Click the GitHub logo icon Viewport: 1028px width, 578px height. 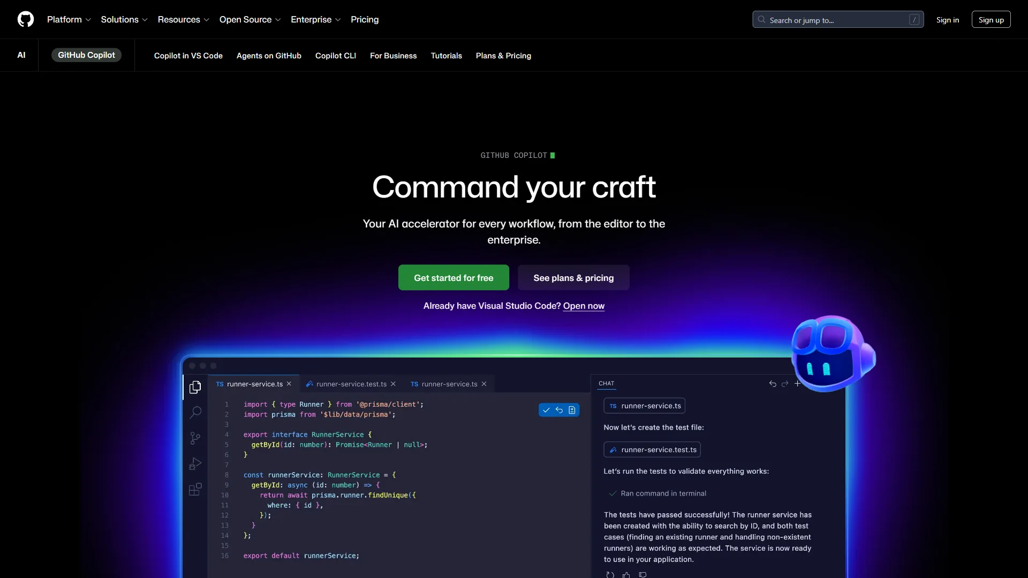coord(26,19)
